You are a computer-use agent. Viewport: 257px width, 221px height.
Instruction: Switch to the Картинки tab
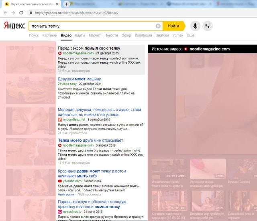click(50, 36)
